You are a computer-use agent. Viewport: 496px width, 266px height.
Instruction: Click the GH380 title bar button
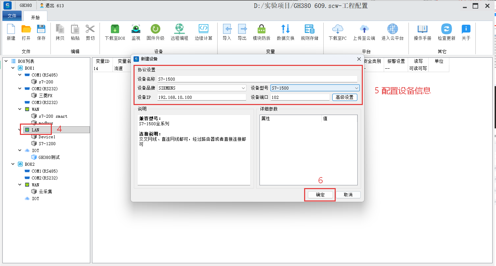(26, 5)
